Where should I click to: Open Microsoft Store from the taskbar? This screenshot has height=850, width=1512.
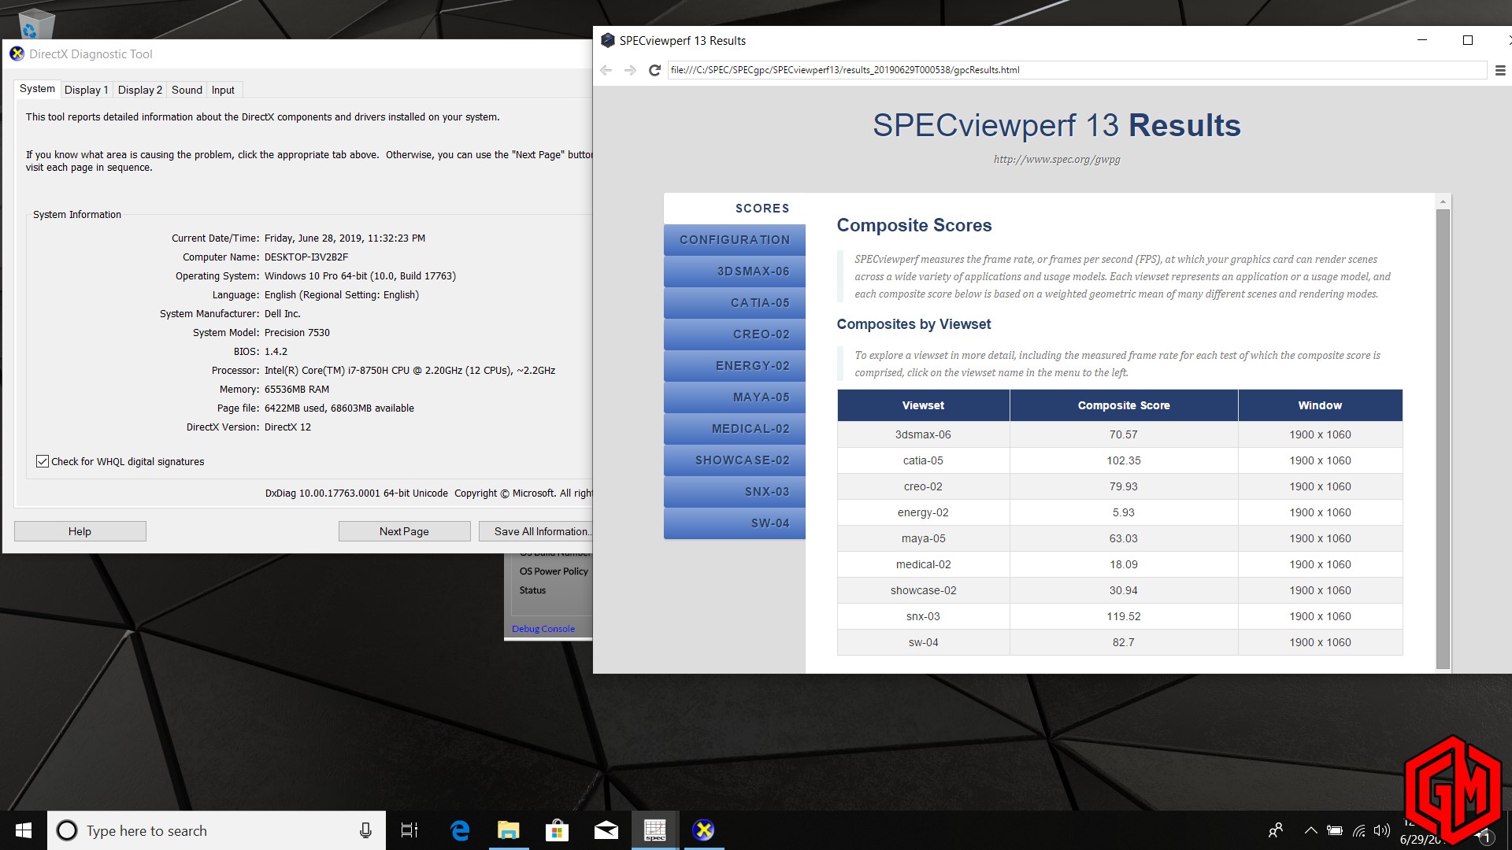click(558, 830)
